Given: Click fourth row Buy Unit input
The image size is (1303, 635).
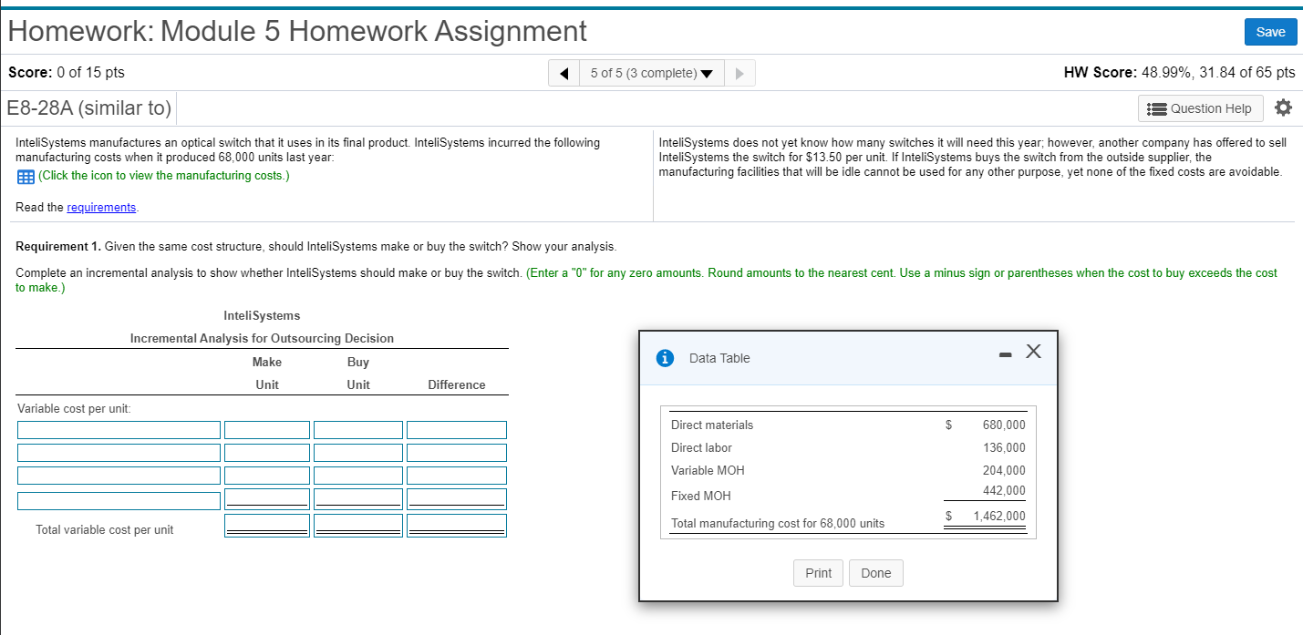Looking at the screenshot, I should pos(358,497).
